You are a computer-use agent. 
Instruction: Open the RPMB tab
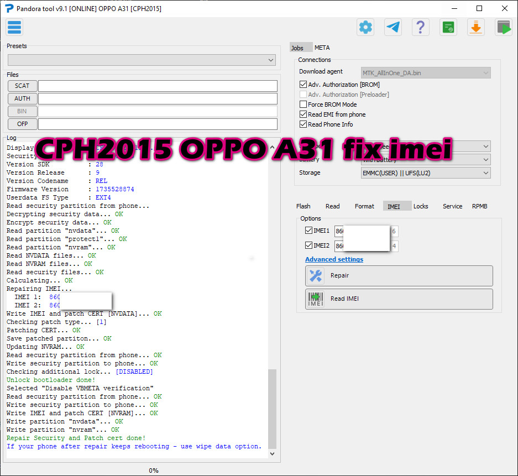pos(479,206)
